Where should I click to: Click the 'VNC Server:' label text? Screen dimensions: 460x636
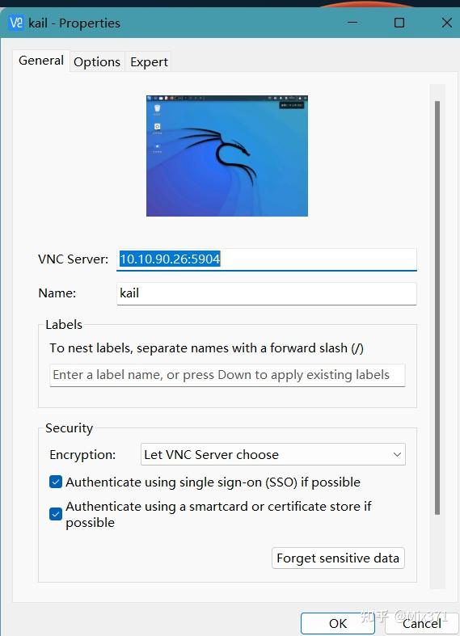[x=73, y=259]
